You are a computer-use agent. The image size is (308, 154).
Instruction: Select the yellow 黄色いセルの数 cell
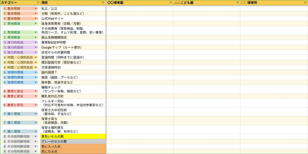pos(73,136)
